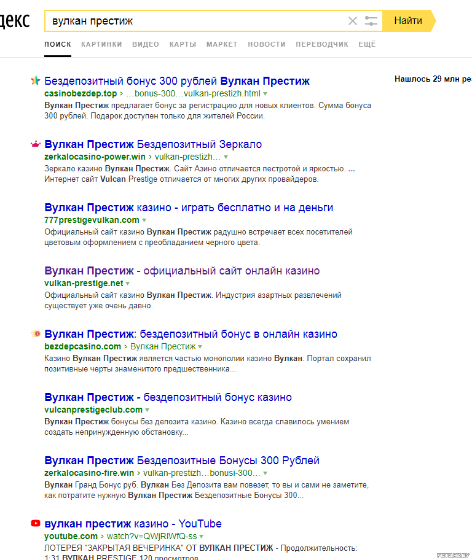The width and height of the screenshot is (472, 560).
Task: Expand dropdown arrow next to zerkalocasino-fire.win URL
Action: coord(265,473)
